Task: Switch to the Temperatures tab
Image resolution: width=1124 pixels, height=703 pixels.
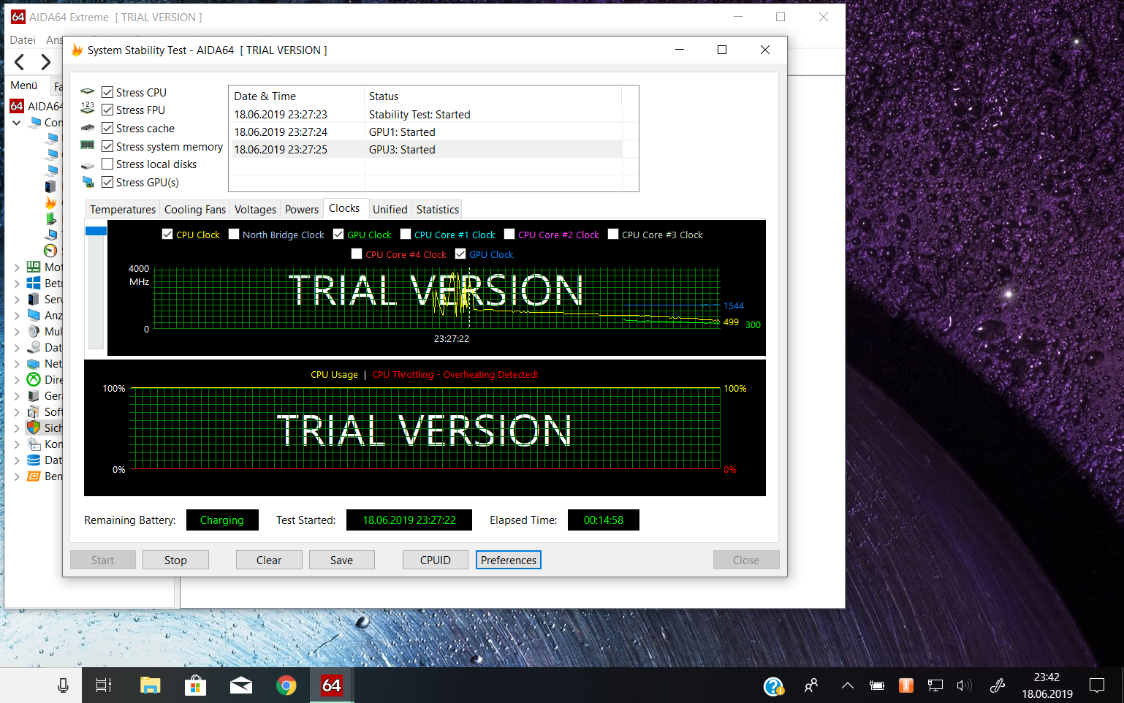Action: click(123, 209)
